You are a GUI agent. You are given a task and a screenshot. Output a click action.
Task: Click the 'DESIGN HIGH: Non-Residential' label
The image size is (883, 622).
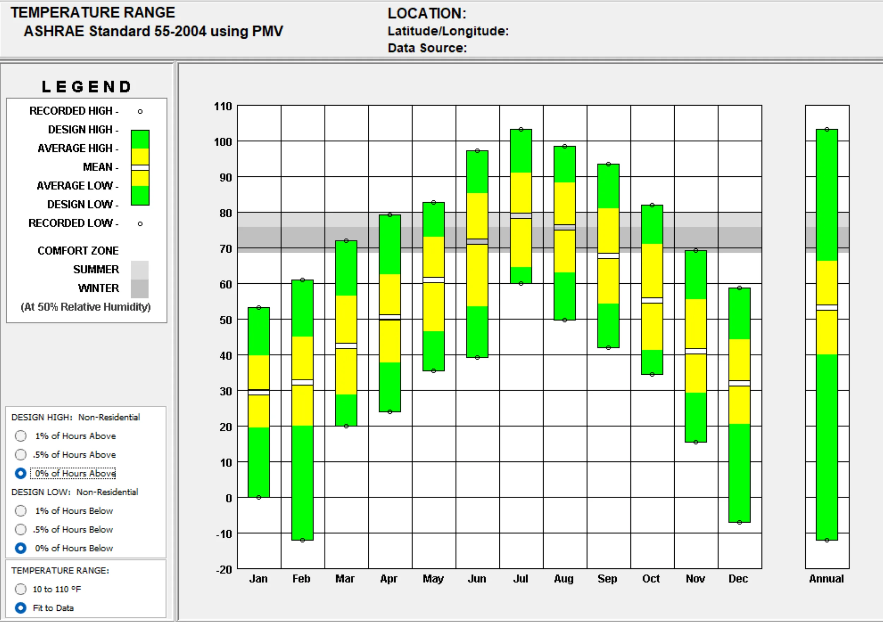pyautogui.click(x=76, y=417)
